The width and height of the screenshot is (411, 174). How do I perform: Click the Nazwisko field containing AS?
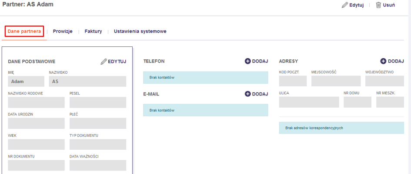click(87, 82)
